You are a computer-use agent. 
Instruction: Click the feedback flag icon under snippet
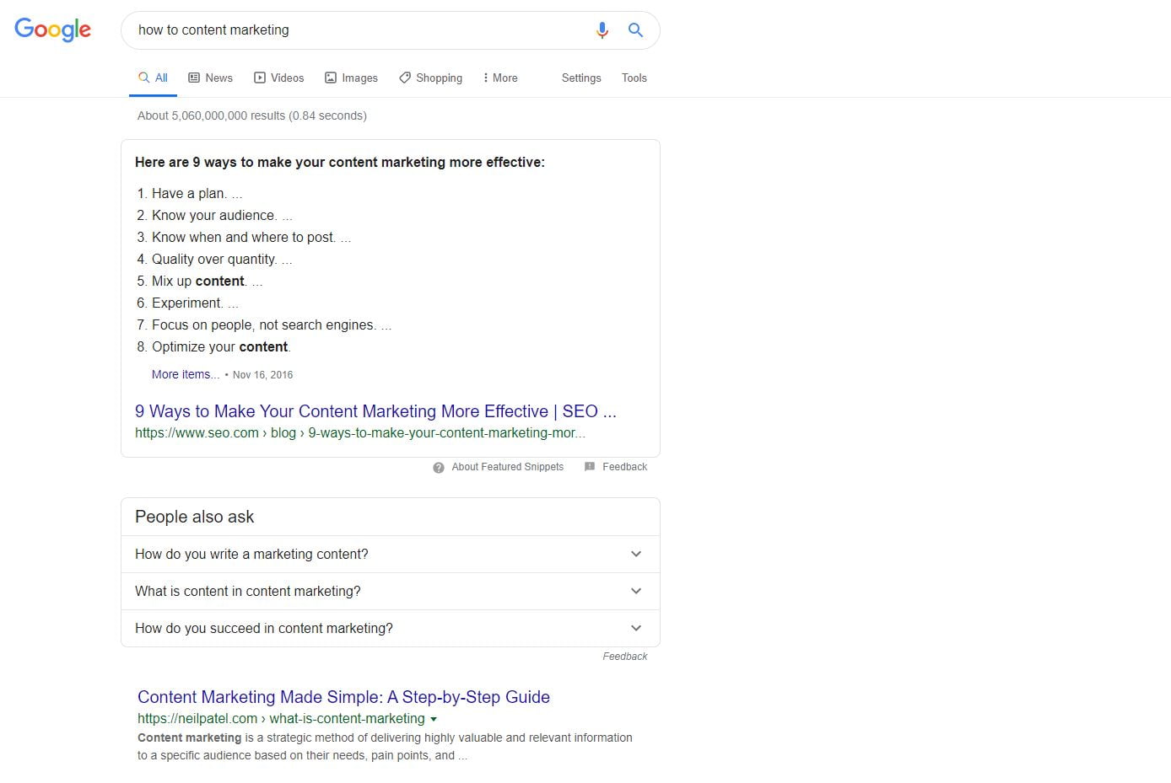(590, 467)
